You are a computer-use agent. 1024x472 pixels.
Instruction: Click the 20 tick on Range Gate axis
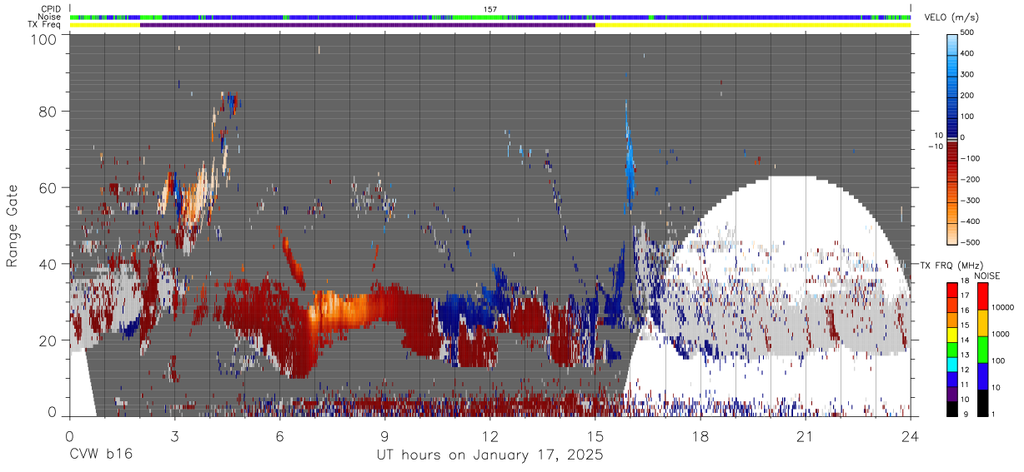tap(48, 340)
